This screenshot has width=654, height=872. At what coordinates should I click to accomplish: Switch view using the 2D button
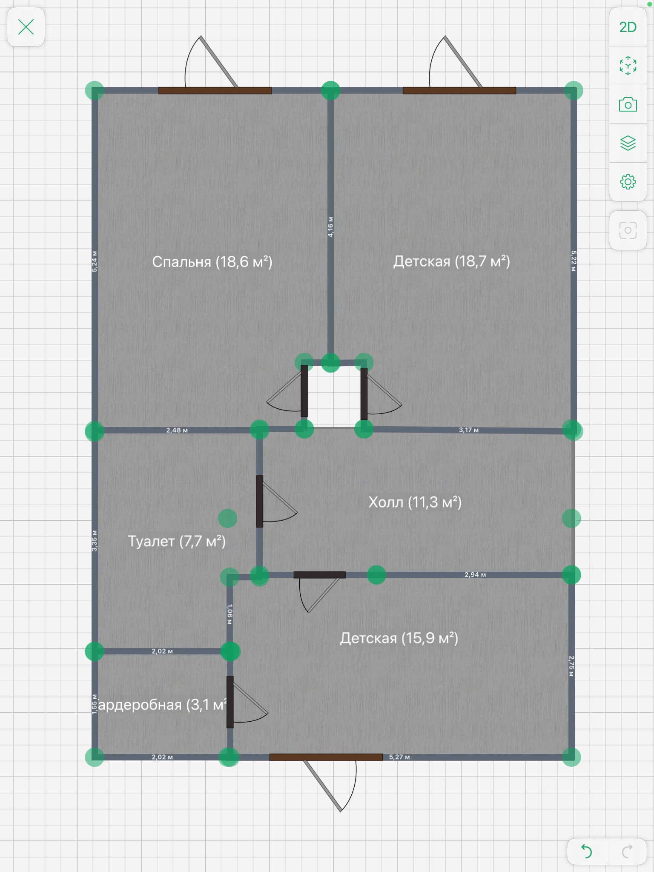point(628,27)
